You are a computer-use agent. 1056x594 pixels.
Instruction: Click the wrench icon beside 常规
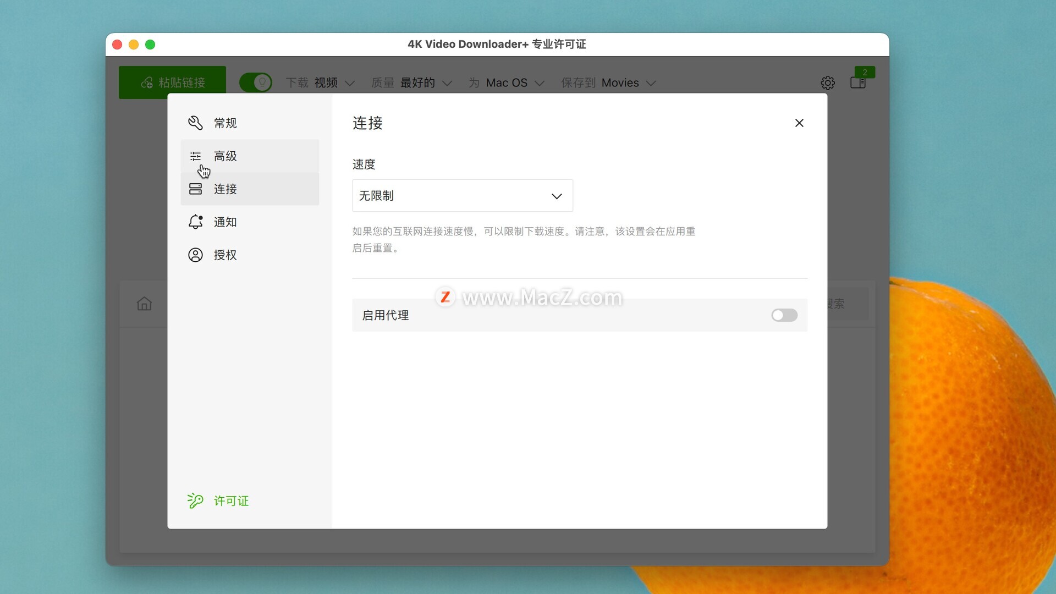point(195,123)
